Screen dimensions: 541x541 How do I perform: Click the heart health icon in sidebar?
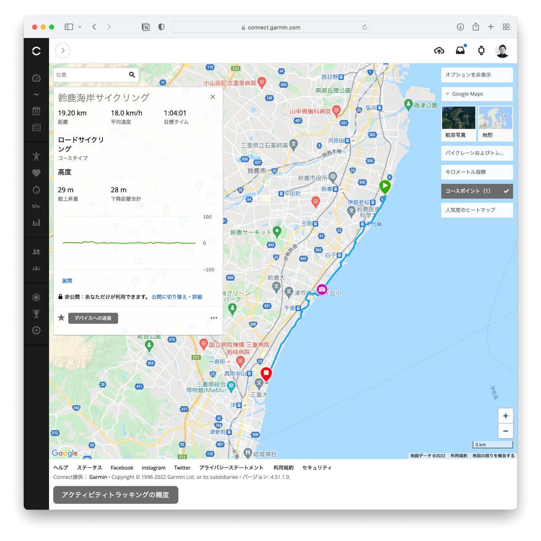pyautogui.click(x=36, y=173)
